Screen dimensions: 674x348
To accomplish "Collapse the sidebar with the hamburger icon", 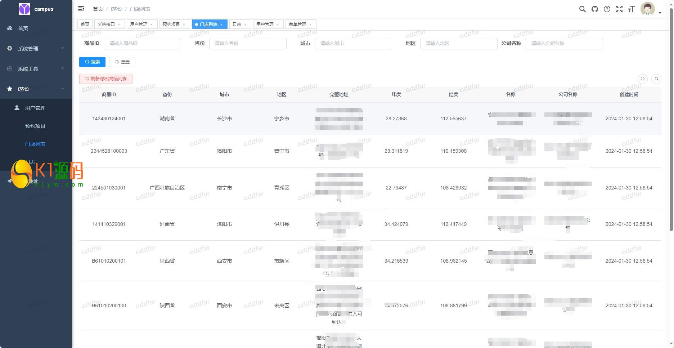I will [x=81, y=9].
